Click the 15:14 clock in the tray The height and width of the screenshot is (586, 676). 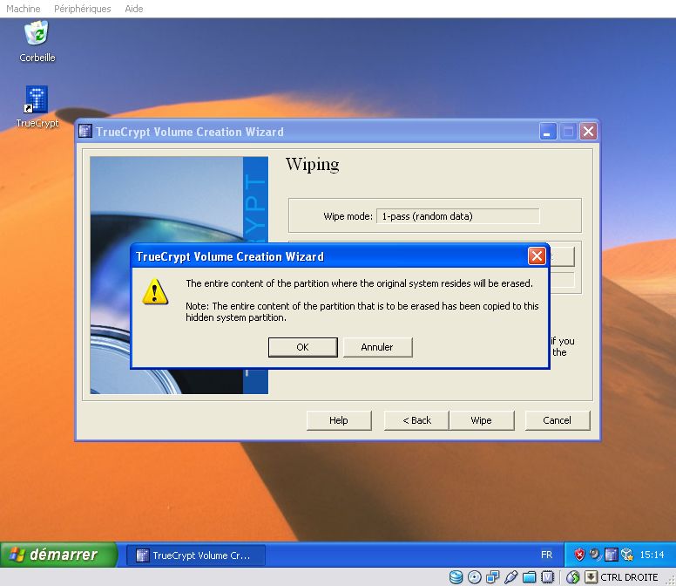tap(652, 555)
